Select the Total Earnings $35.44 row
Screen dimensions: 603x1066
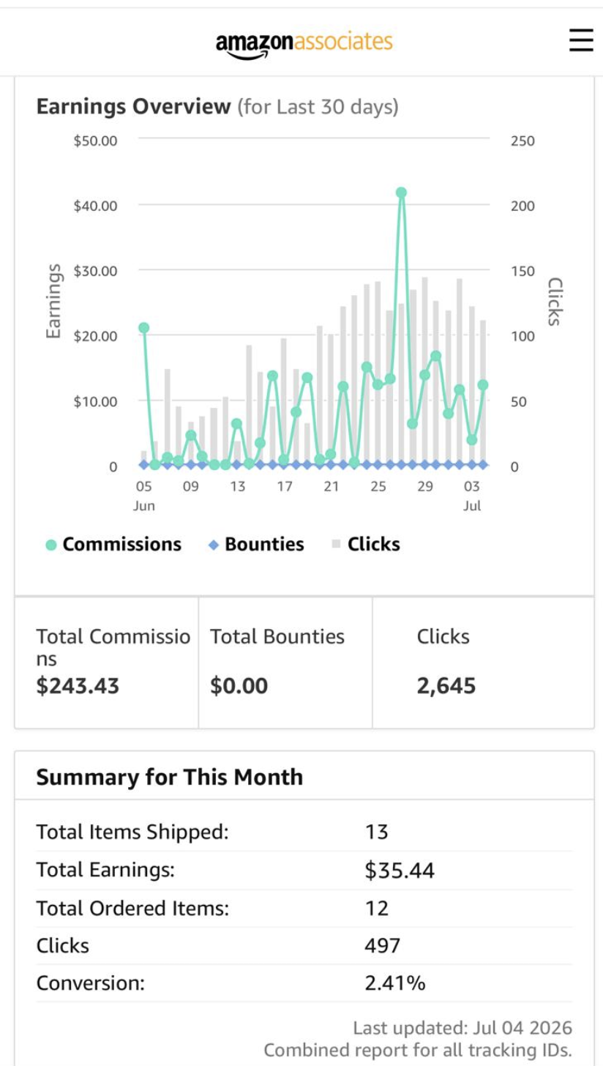[304, 871]
